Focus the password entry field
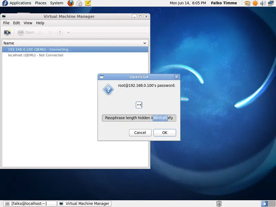 pyautogui.click(x=139, y=105)
